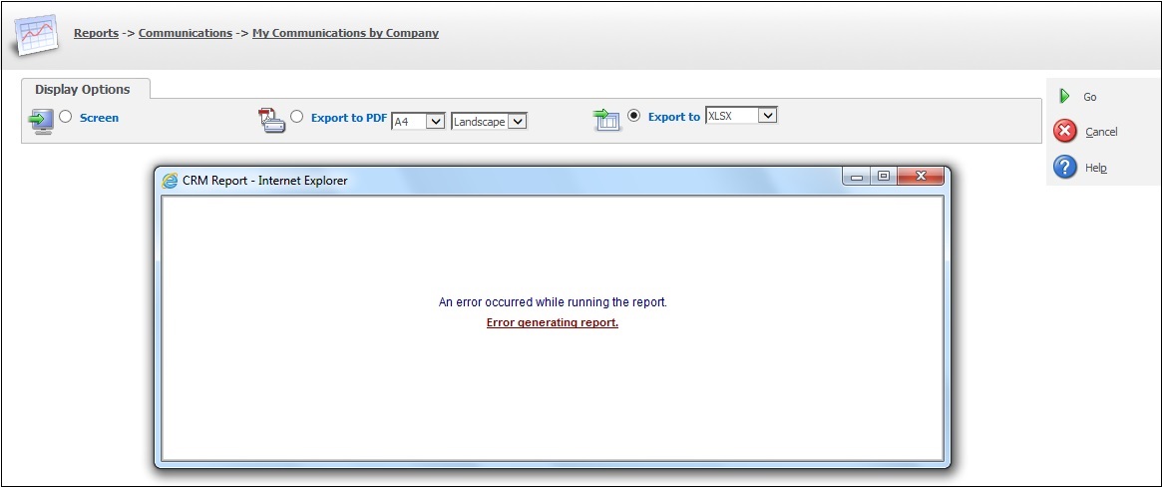Click the Export to PDF label
Image resolution: width=1162 pixels, height=487 pixels.
pos(349,117)
